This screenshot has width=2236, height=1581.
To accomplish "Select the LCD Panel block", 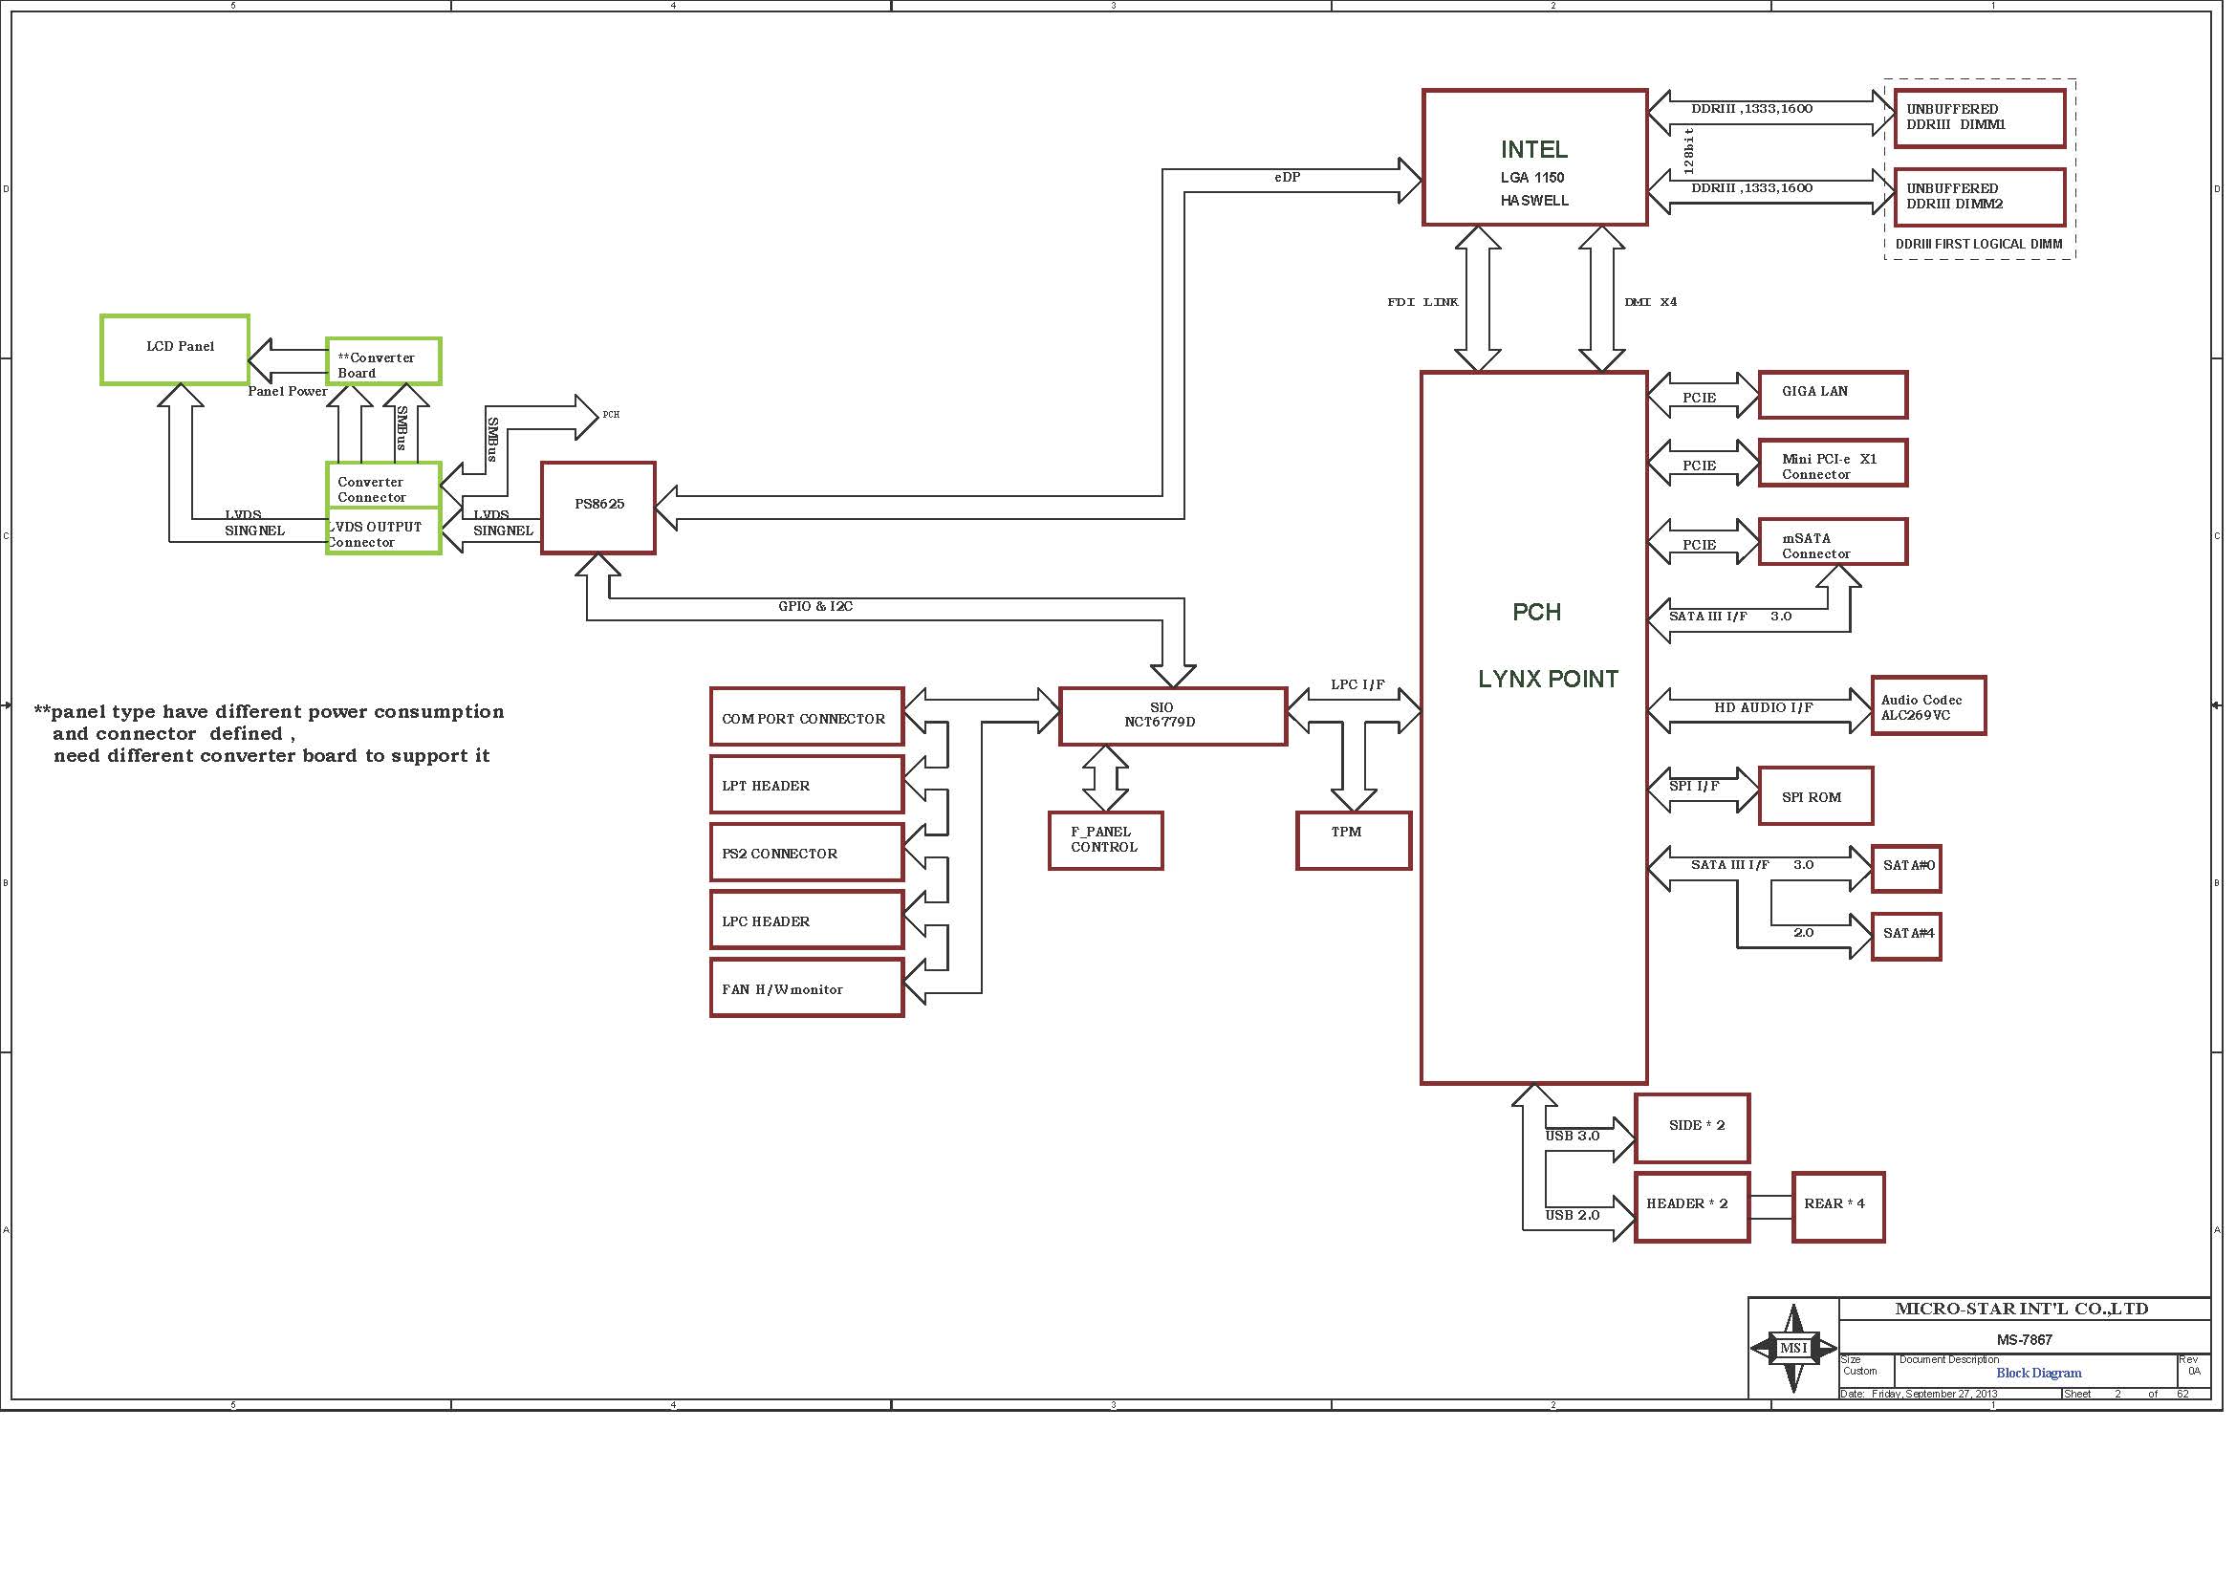I will click(x=175, y=350).
